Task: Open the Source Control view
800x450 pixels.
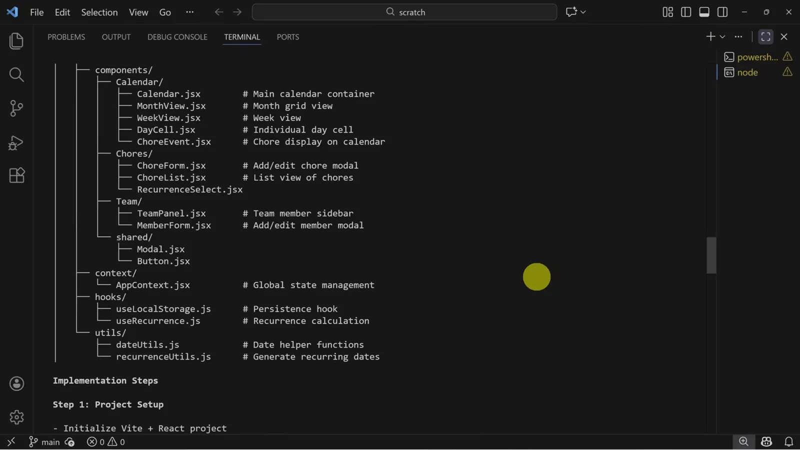Action: pyautogui.click(x=16, y=108)
